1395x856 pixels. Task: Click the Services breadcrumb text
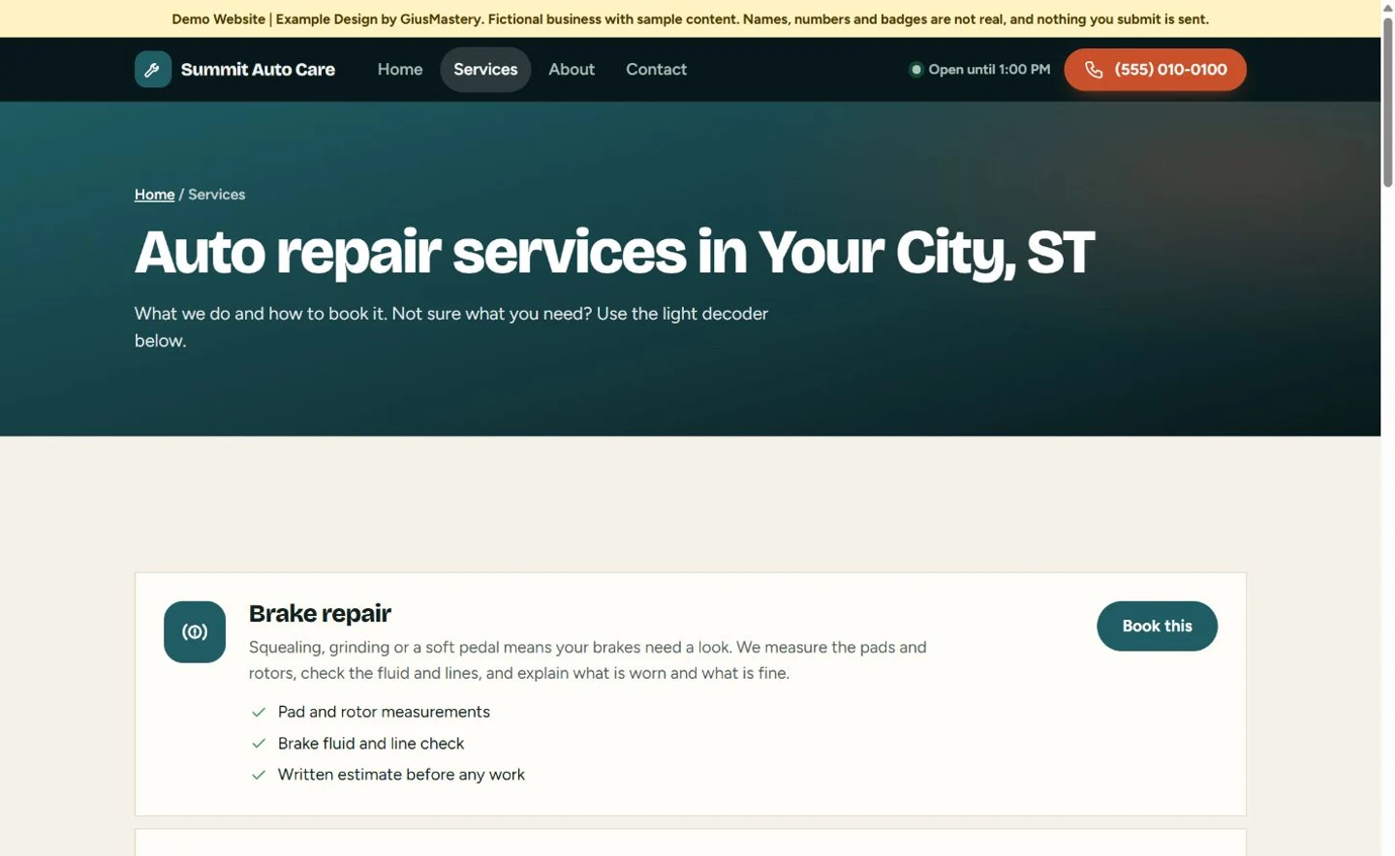coord(217,195)
